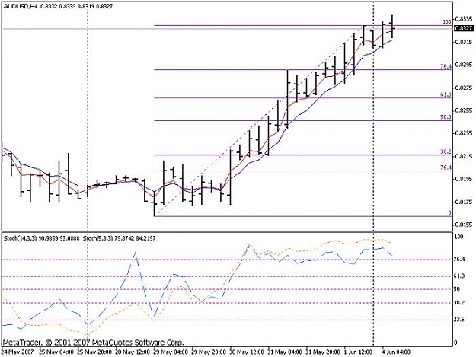Select the Fibonacci 100 level label
Image resolution: width=476 pixels, height=357 pixels.
click(x=447, y=22)
